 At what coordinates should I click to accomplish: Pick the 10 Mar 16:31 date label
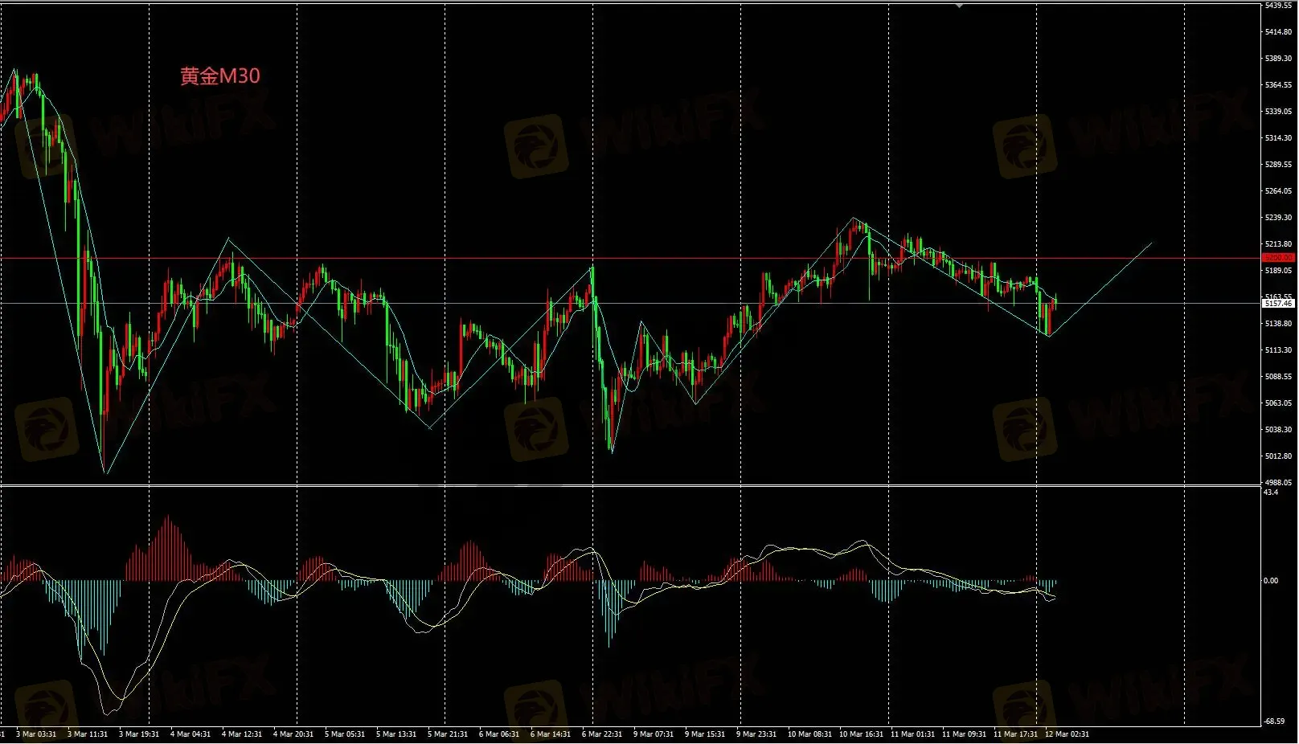(861, 734)
